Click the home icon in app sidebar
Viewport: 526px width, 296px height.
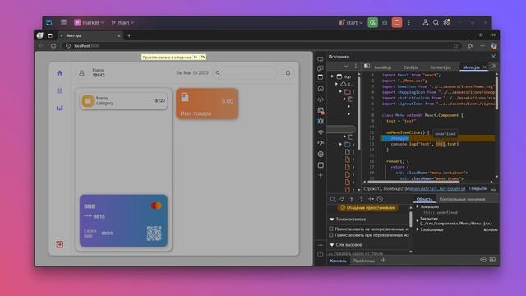(x=60, y=73)
